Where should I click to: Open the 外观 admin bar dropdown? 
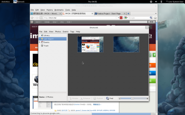click(69, 22)
